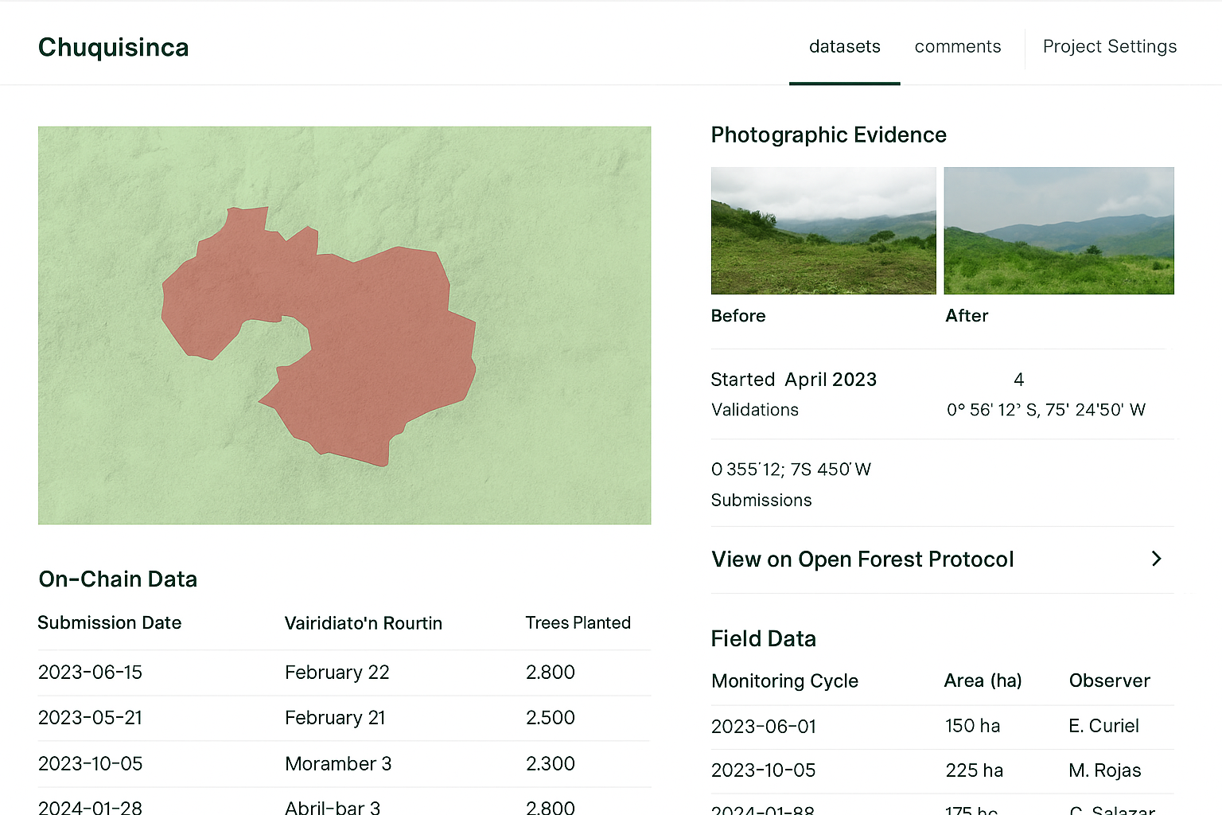Switch to the comments tab
1222x815 pixels.
[x=957, y=47]
